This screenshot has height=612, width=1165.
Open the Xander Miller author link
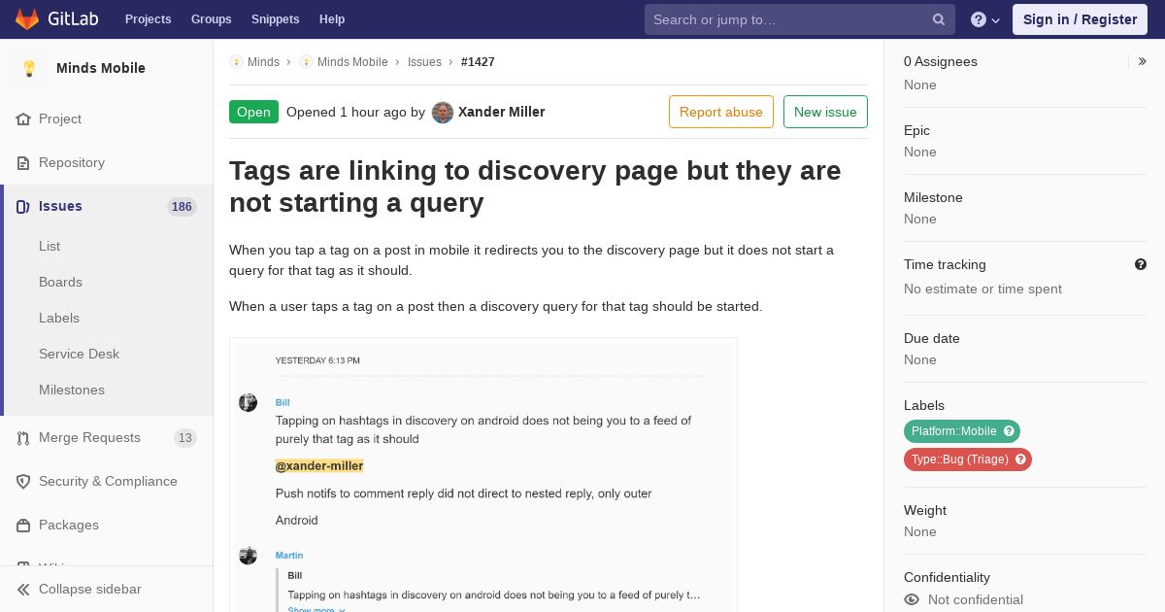point(502,112)
